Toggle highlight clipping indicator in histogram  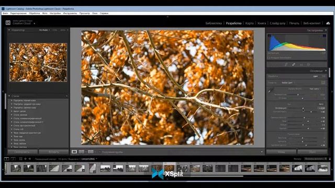coord(325,36)
